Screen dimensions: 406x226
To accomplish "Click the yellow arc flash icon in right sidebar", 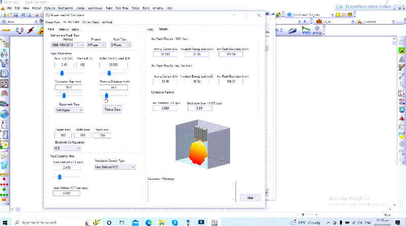I will pyautogui.click(x=401, y=51).
